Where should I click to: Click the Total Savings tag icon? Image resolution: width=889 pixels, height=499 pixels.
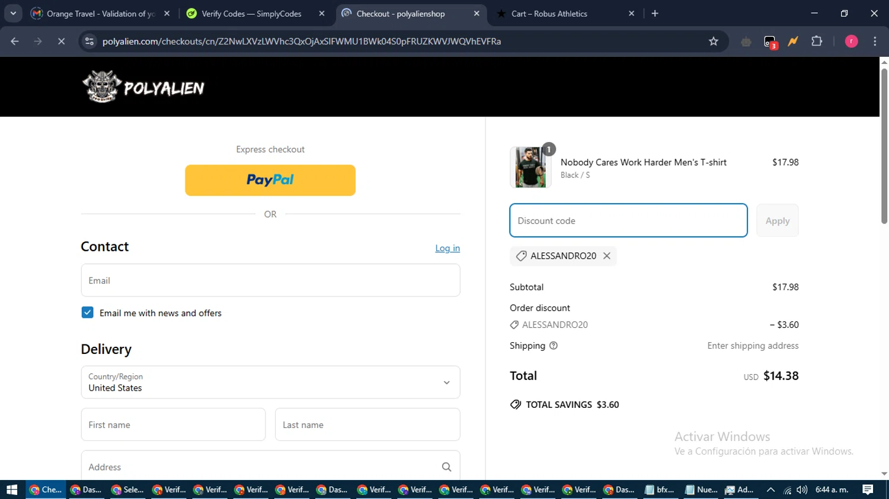pyautogui.click(x=516, y=404)
